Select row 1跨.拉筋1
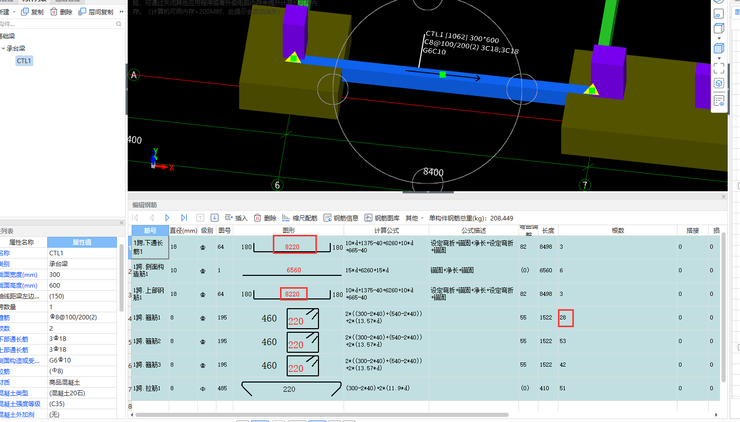 (x=150, y=389)
